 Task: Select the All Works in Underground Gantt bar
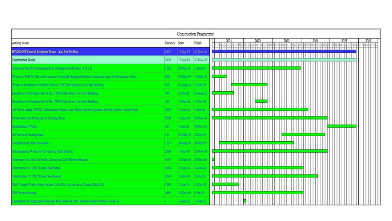click(303, 134)
